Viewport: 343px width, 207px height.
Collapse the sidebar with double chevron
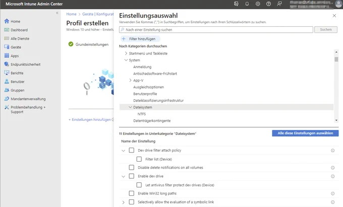click(x=57, y=13)
